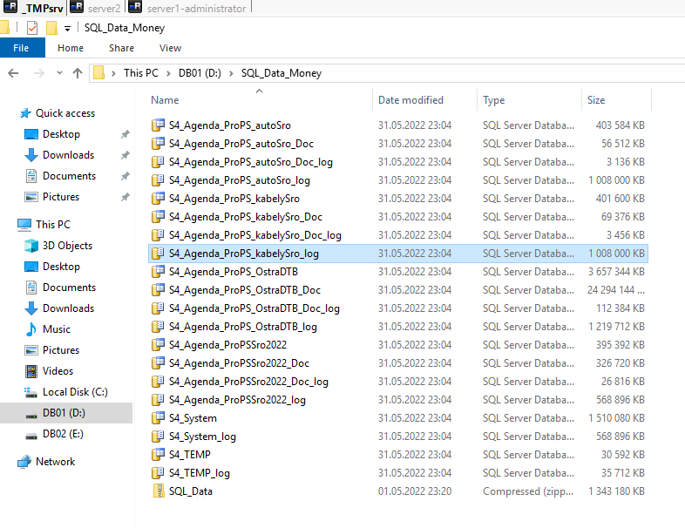Select the SQL_Data compressed zip file icon
This screenshot has width=685, height=528.
158,491
